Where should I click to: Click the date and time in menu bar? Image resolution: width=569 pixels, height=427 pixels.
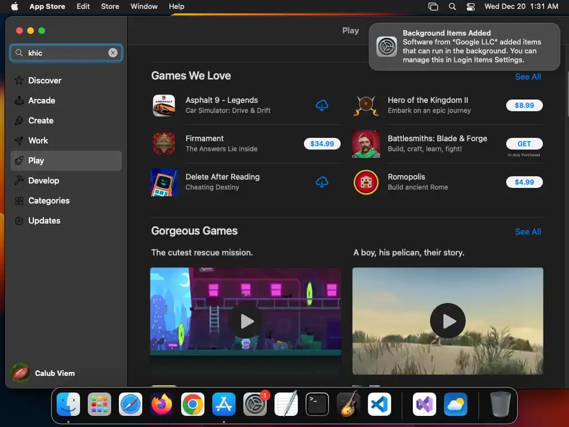coord(521,6)
